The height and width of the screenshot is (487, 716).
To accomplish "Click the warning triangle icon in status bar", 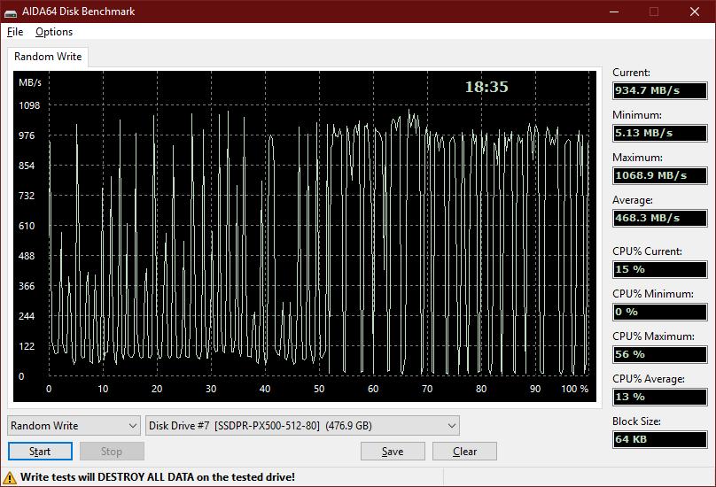I will [x=10, y=478].
